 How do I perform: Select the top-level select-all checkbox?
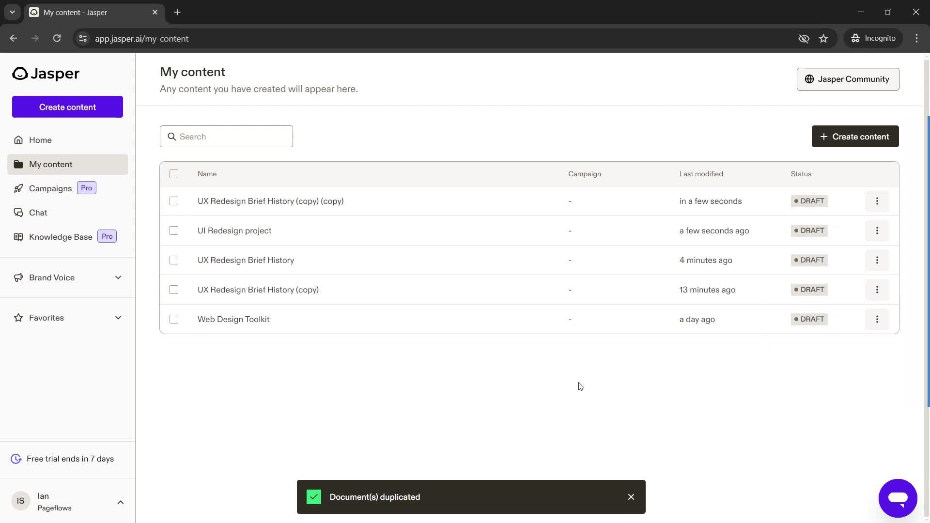pos(173,174)
